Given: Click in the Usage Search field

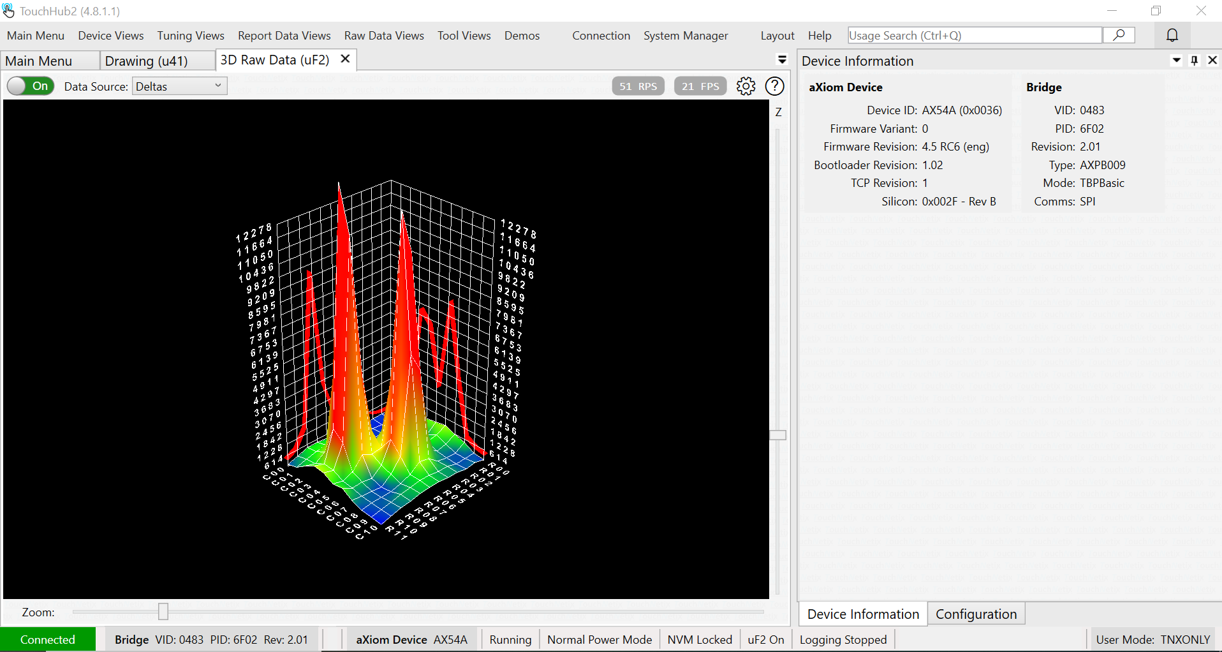Looking at the screenshot, I should [974, 36].
